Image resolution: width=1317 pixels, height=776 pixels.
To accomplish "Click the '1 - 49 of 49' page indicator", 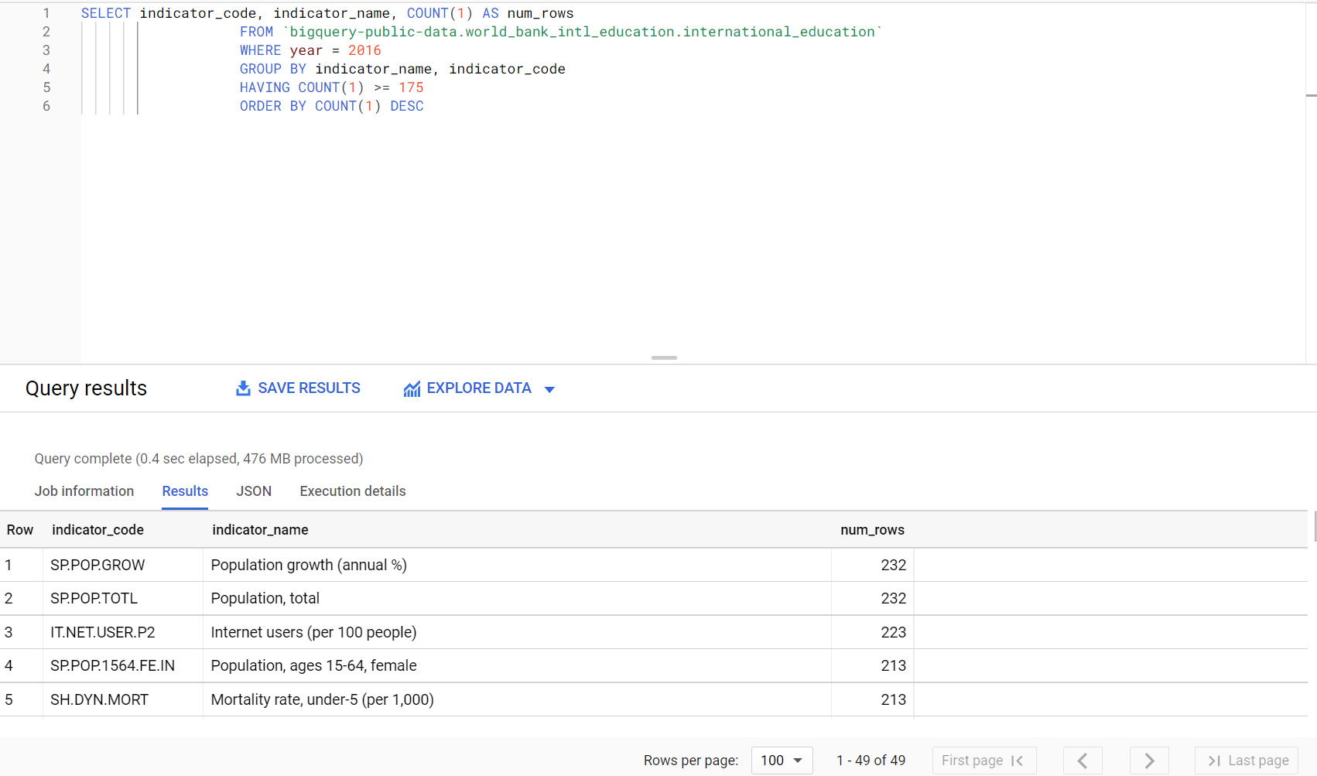I will click(x=871, y=761).
